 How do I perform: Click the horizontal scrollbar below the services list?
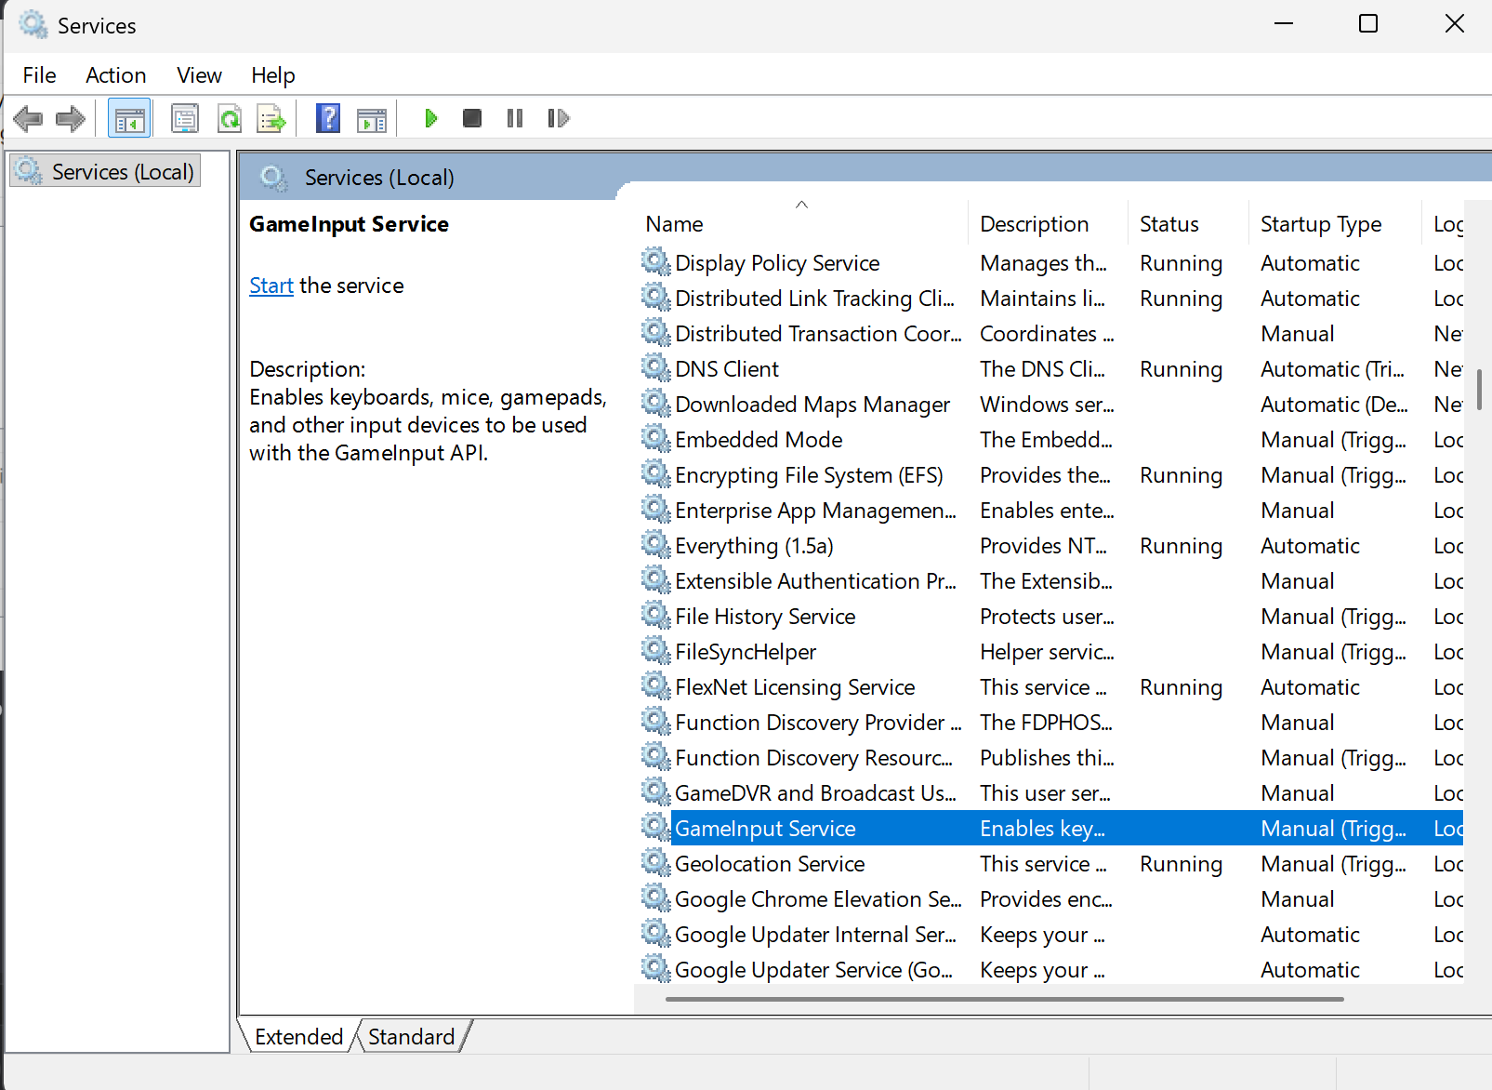tap(1004, 999)
